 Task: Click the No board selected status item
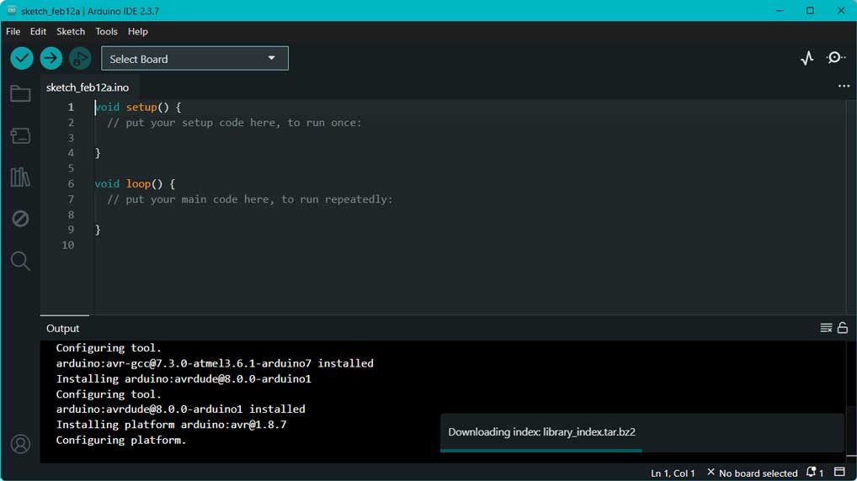pyautogui.click(x=752, y=473)
